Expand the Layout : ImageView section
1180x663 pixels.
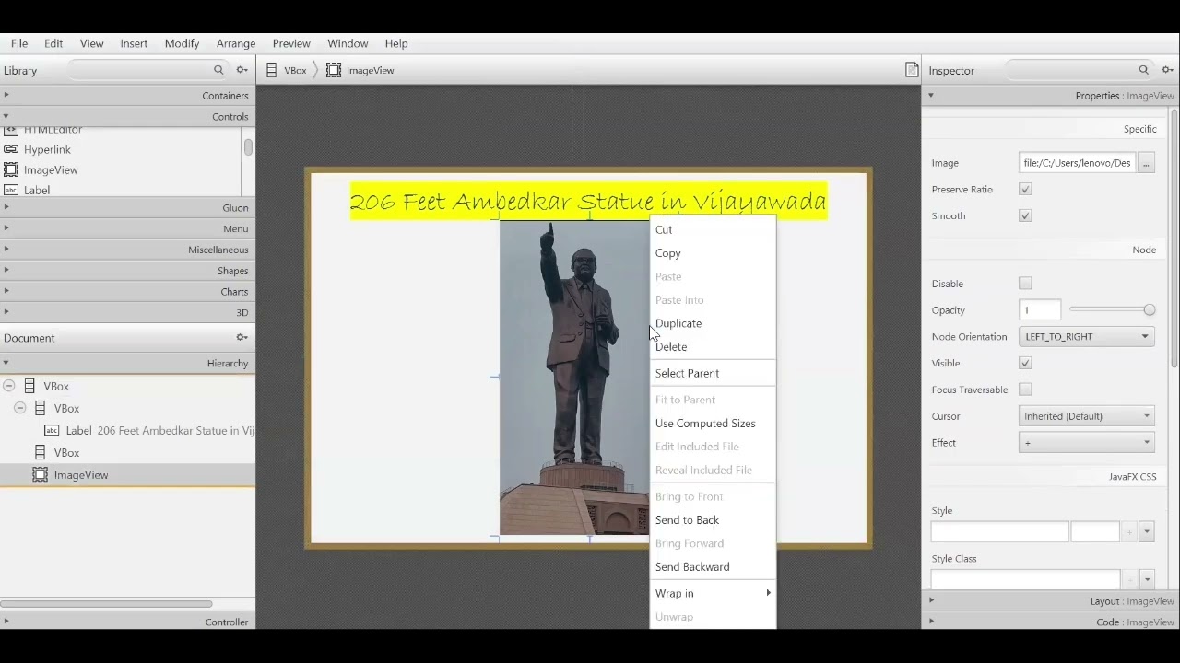(1050, 600)
